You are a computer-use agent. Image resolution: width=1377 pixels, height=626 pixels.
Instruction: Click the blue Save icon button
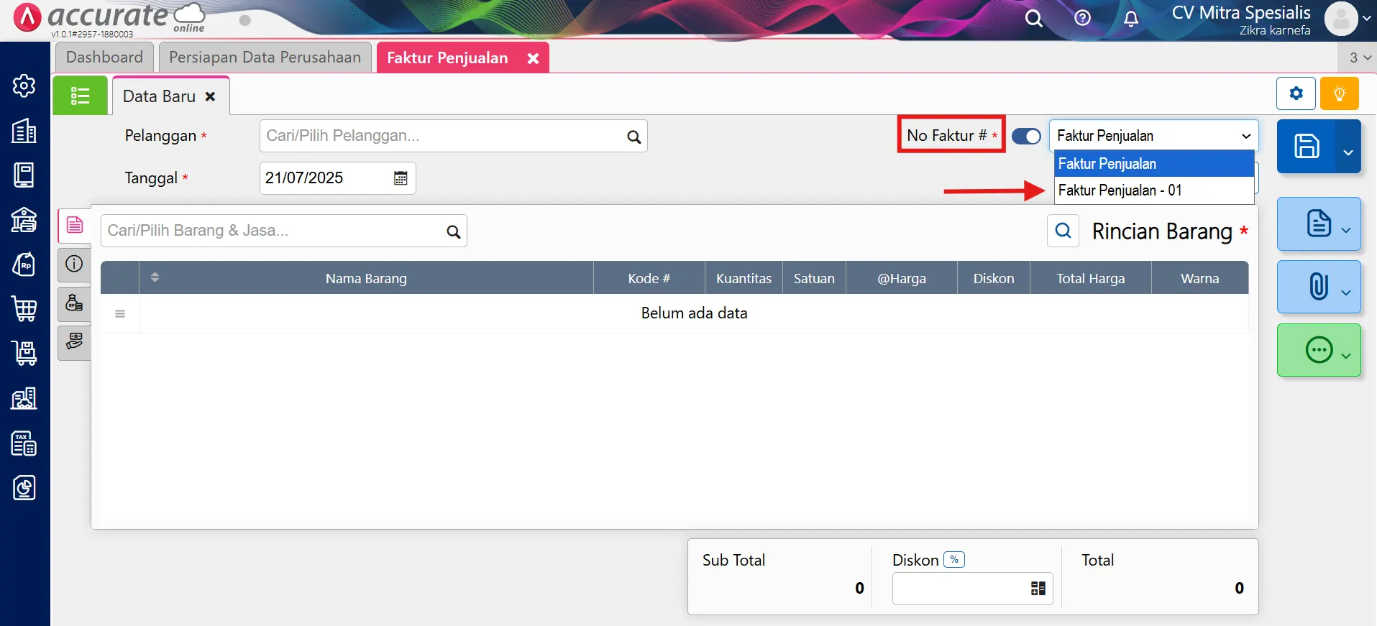pos(1306,147)
